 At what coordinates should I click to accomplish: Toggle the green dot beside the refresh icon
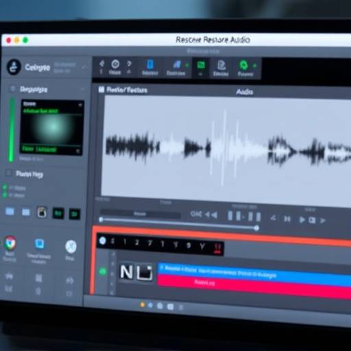254,66
